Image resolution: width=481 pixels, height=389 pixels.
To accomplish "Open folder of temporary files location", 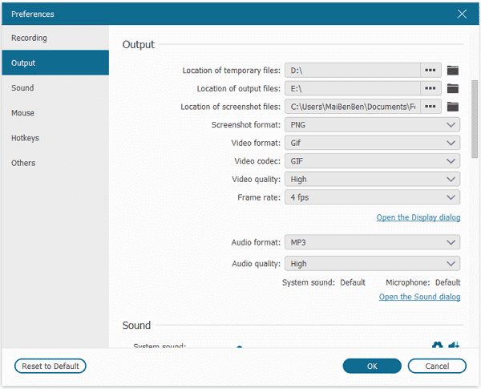I will (453, 71).
